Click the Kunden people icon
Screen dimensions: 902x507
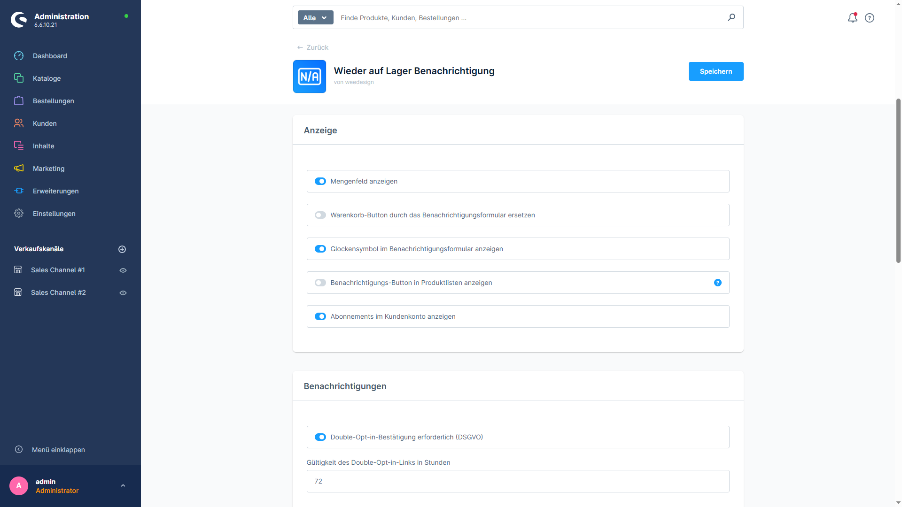tap(19, 123)
